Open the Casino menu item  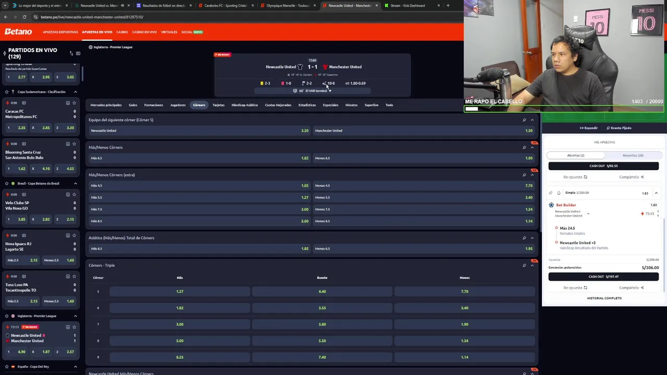pyautogui.click(x=122, y=32)
